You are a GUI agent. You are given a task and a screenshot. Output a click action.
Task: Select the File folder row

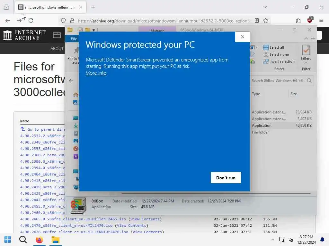(x=281, y=132)
